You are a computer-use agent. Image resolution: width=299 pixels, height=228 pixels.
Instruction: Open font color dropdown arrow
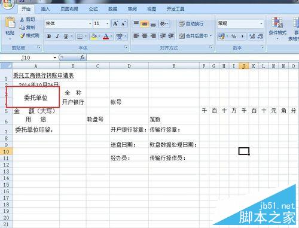(x=111, y=37)
